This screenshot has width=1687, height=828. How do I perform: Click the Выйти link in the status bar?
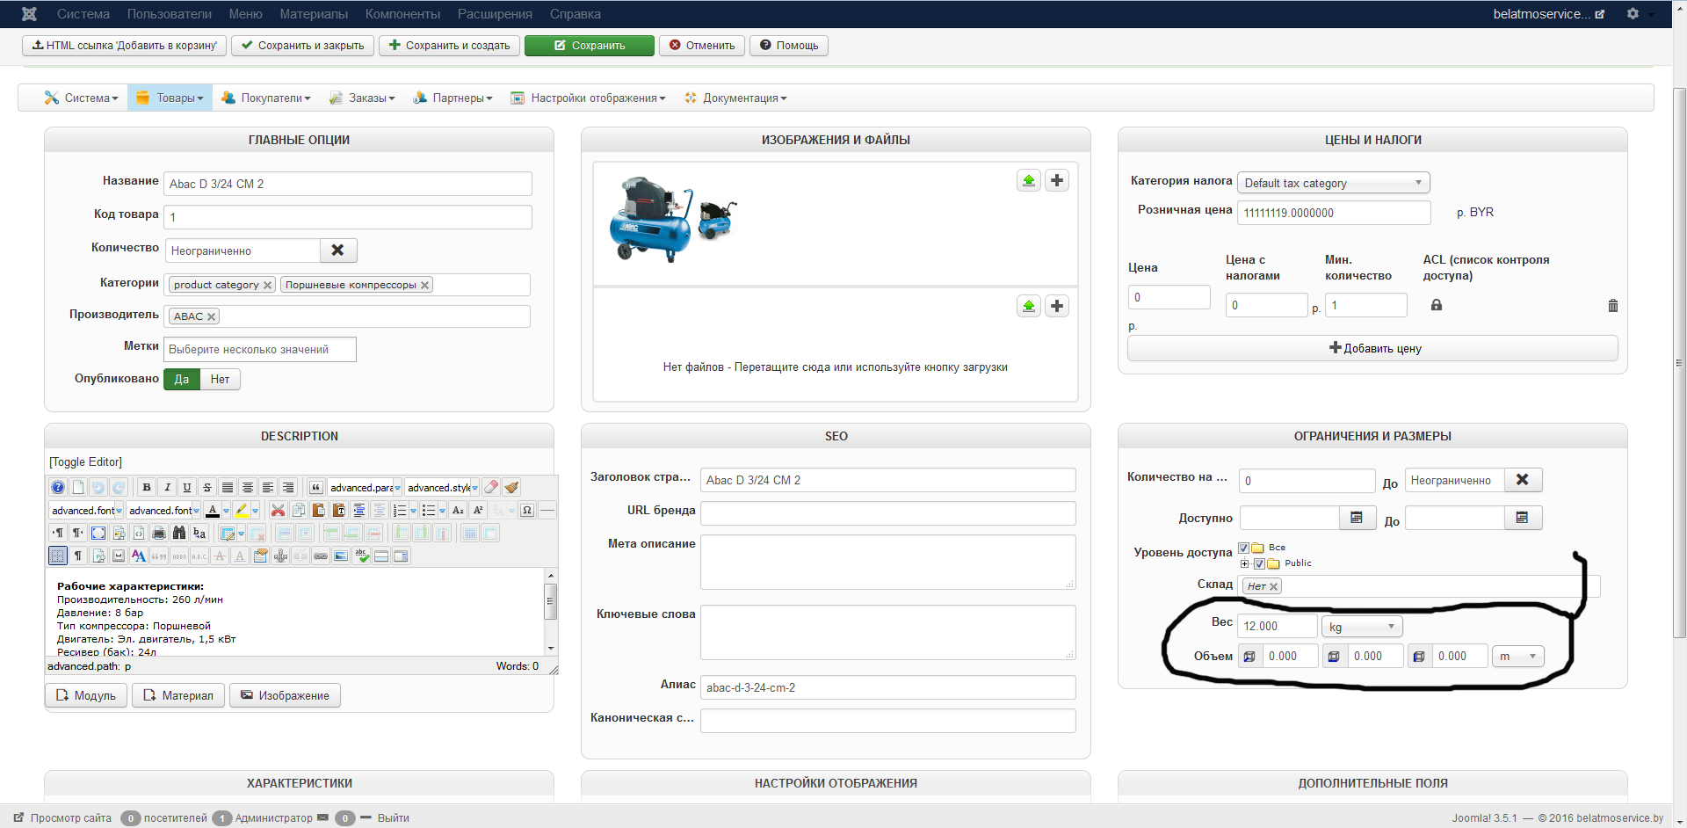click(394, 818)
